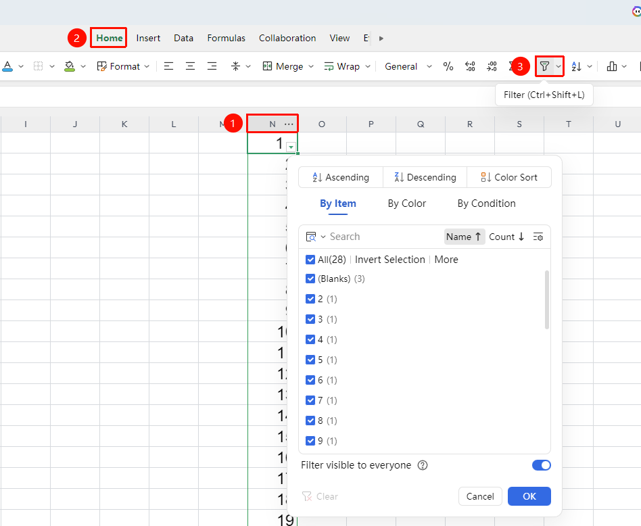
Task: Click the three dots on column N header
Action: coord(289,124)
